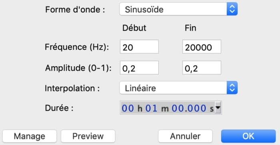This screenshot has width=280, height=145.
Task: Select the whole seconds digits in Durée
Action: point(178,108)
